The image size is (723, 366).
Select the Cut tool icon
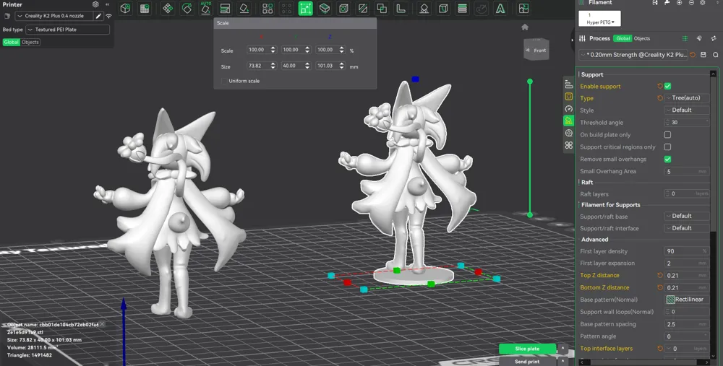(363, 8)
